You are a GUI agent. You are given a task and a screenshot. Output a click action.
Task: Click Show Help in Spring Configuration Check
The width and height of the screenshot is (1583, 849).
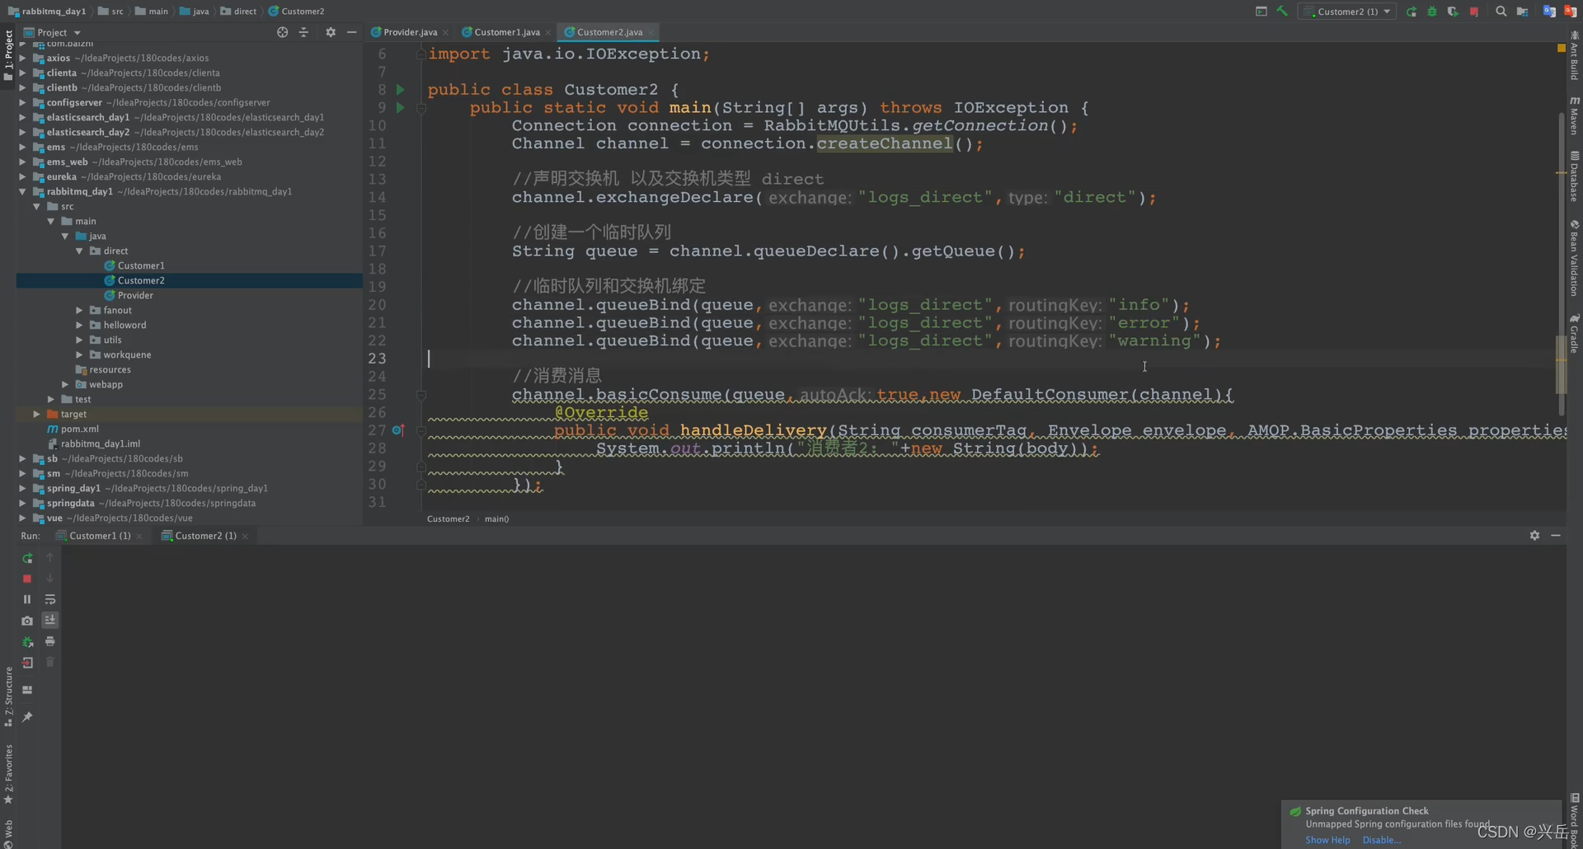tap(1327, 840)
